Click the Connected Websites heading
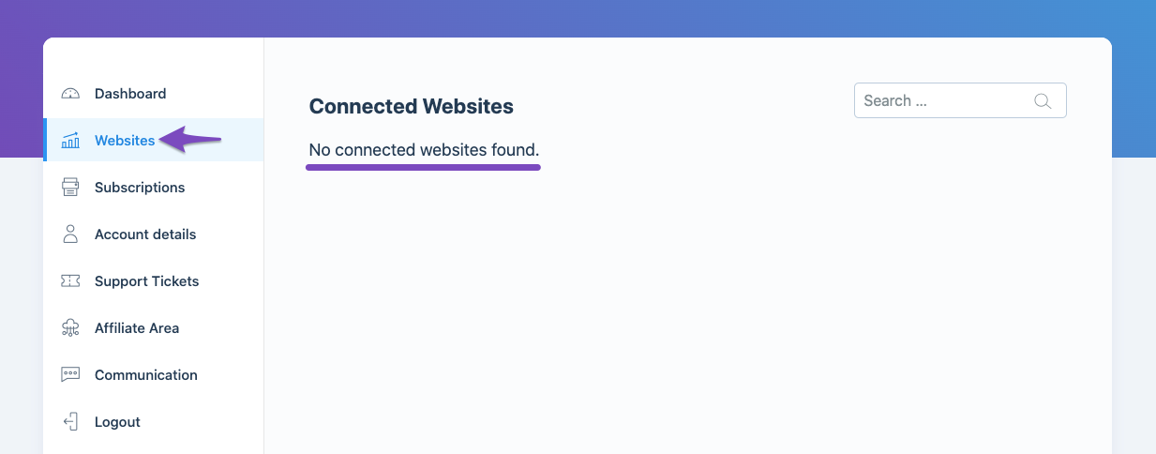 click(412, 107)
